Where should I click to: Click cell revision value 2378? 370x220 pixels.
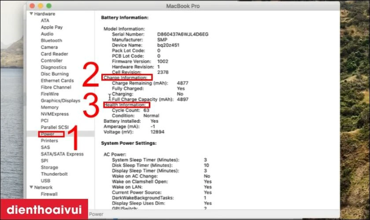click(x=163, y=72)
